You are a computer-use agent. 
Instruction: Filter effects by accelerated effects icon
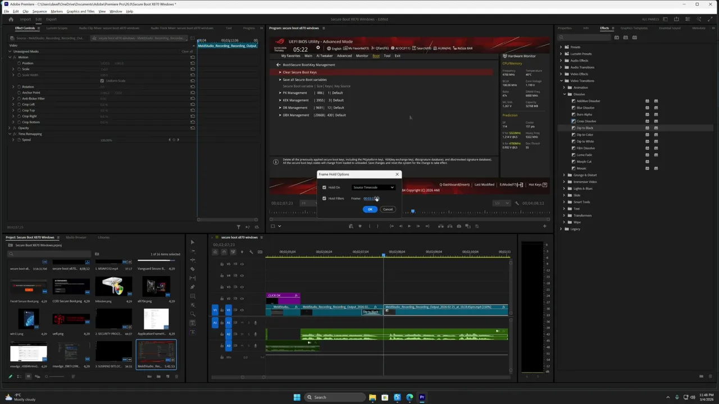[617, 38]
